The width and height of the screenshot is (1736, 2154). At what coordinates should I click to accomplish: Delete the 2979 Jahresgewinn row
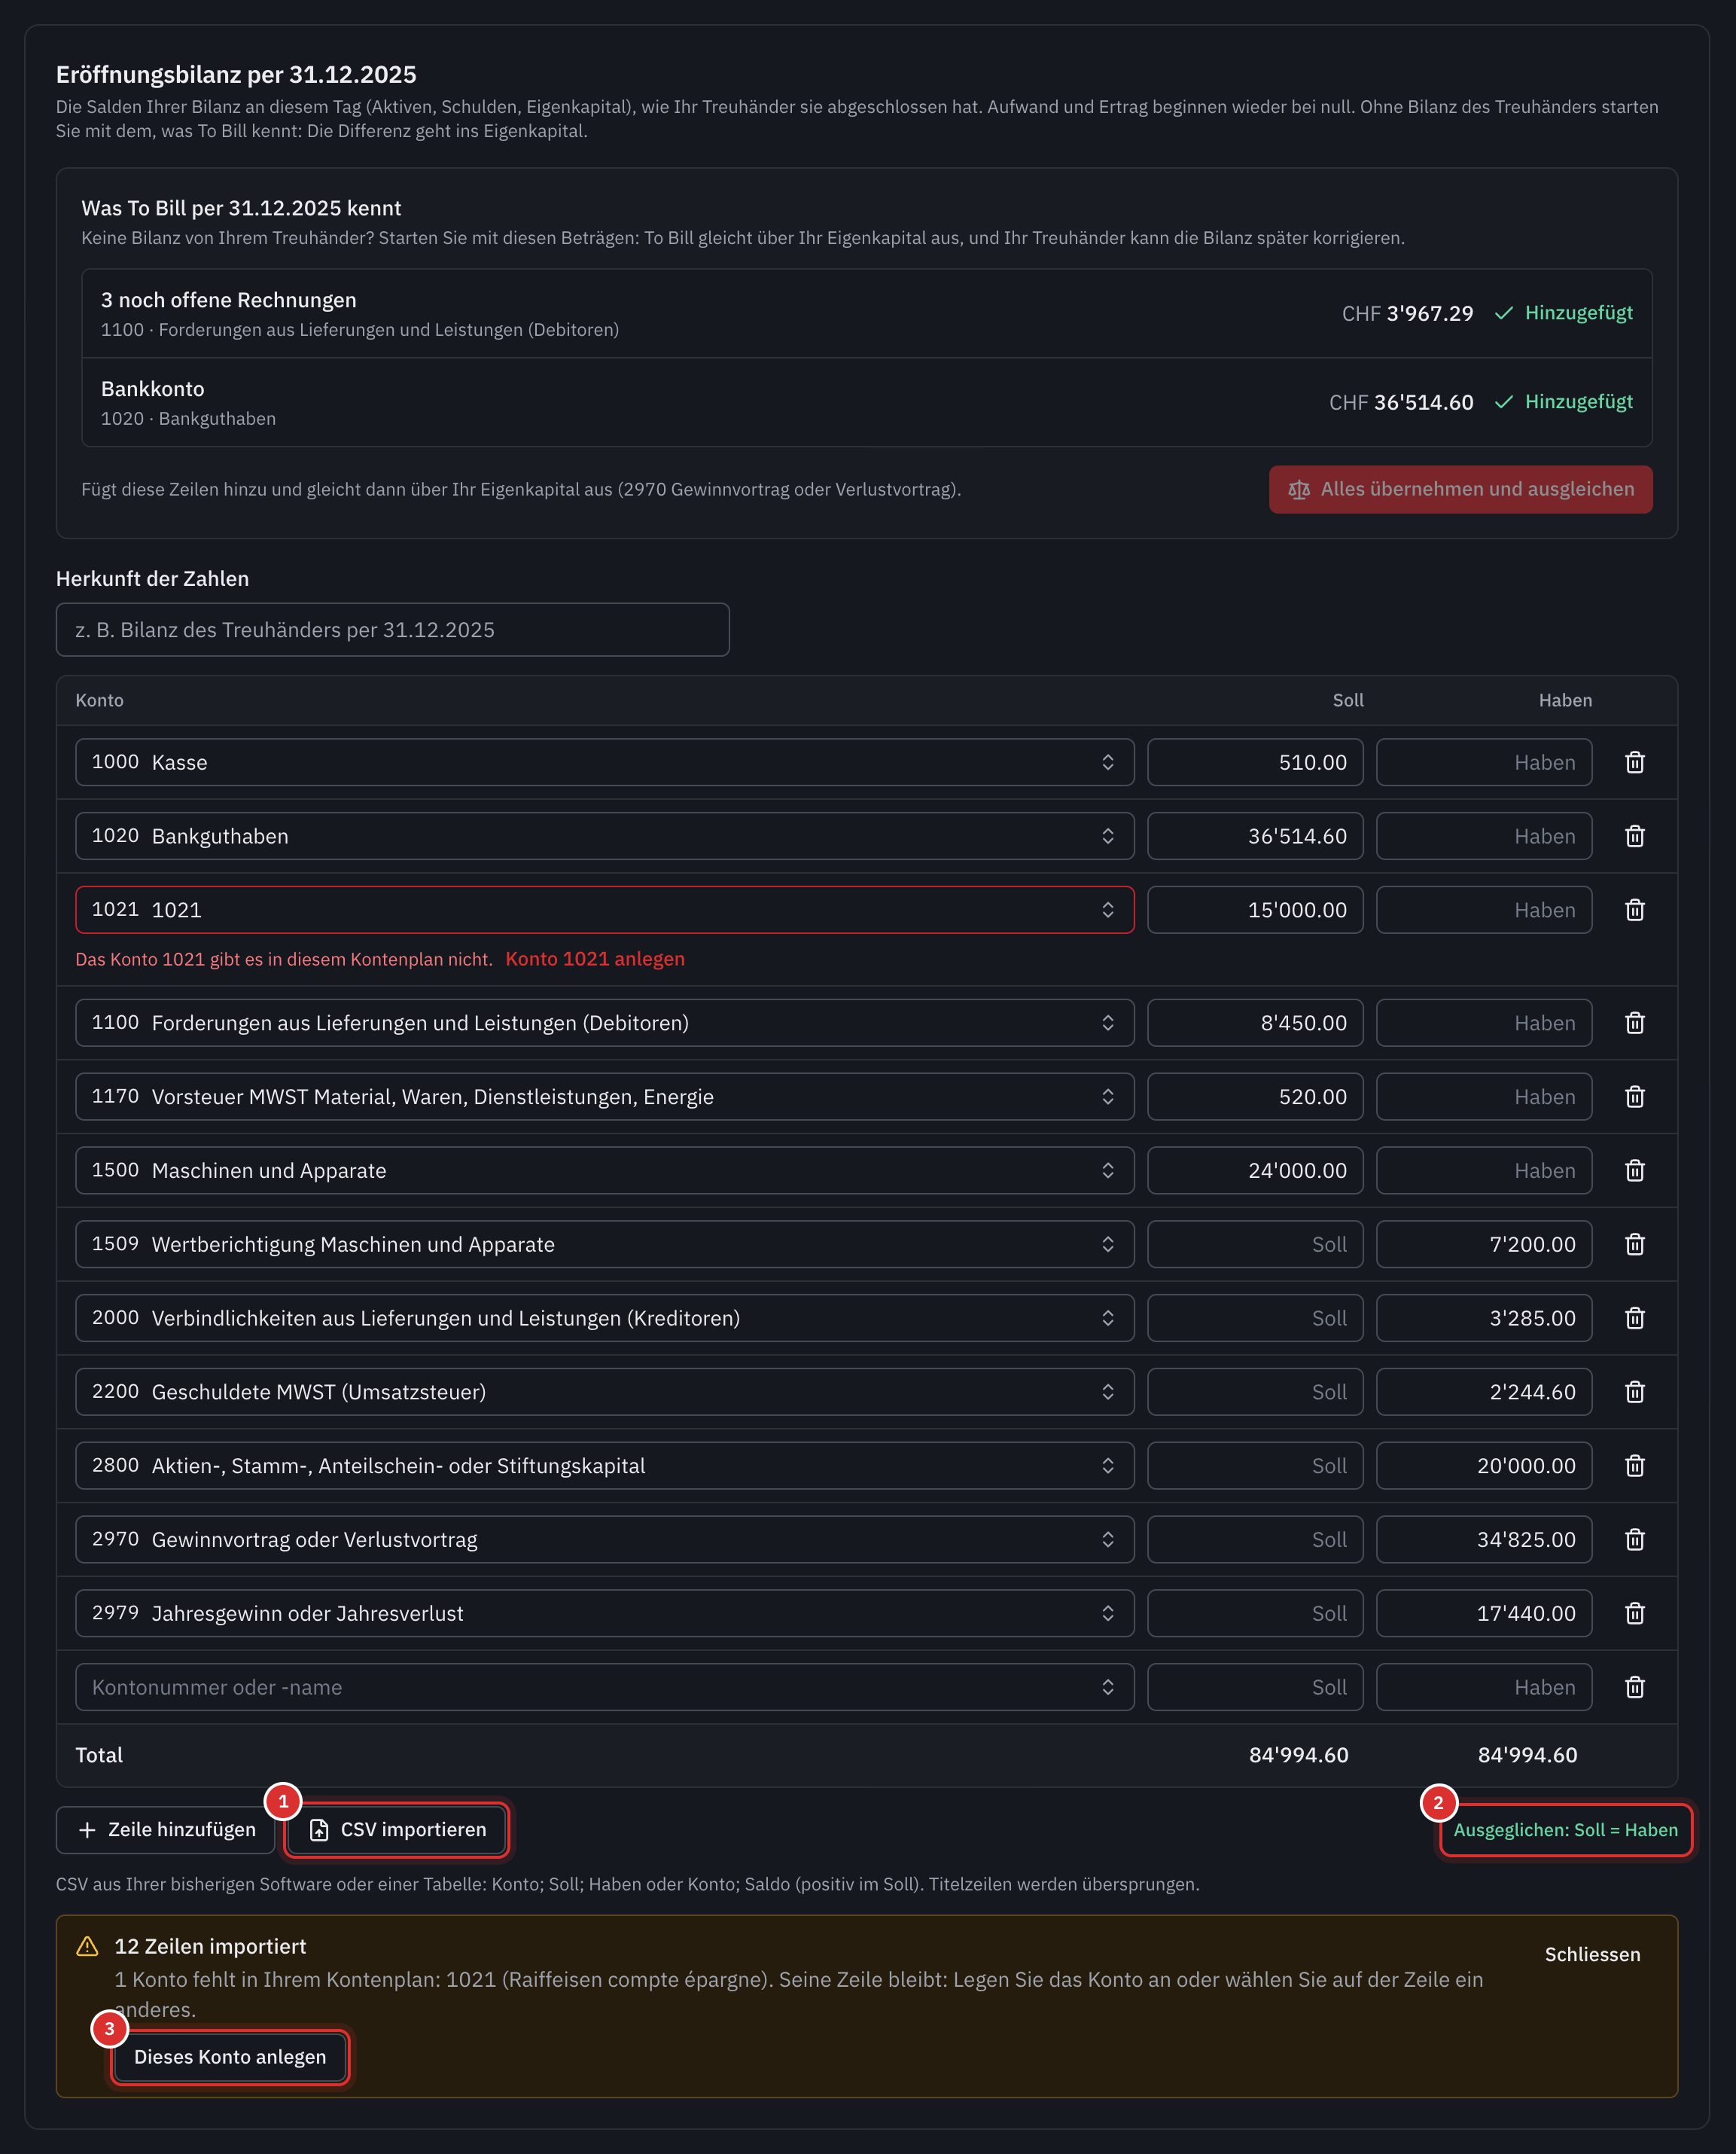[x=1634, y=1614]
